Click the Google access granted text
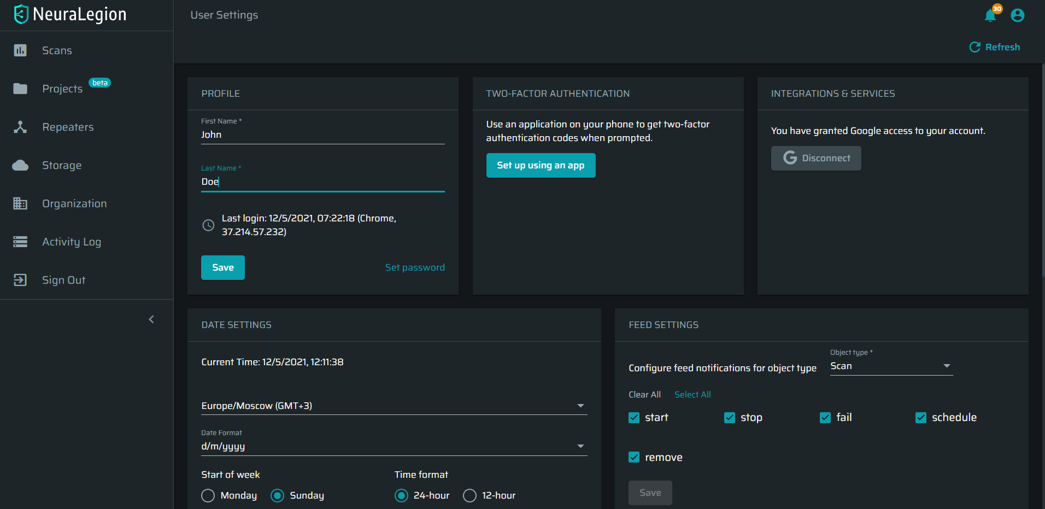Image resolution: width=1045 pixels, height=509 pixels. point(878,131)
